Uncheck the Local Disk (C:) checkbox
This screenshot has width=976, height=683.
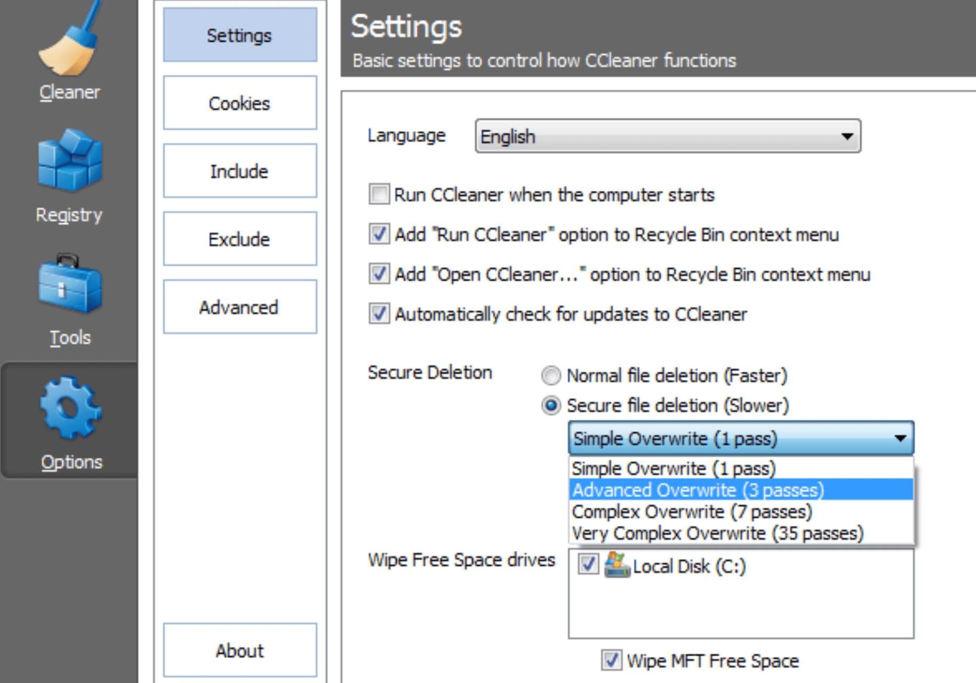click(x=588, y=564)
